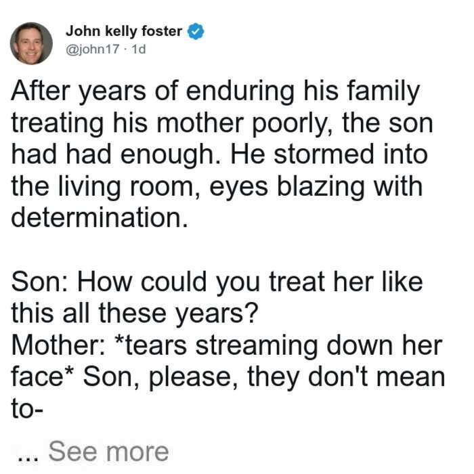
Task: Click the line 'treating his mother poorly'
Action: 222,124
